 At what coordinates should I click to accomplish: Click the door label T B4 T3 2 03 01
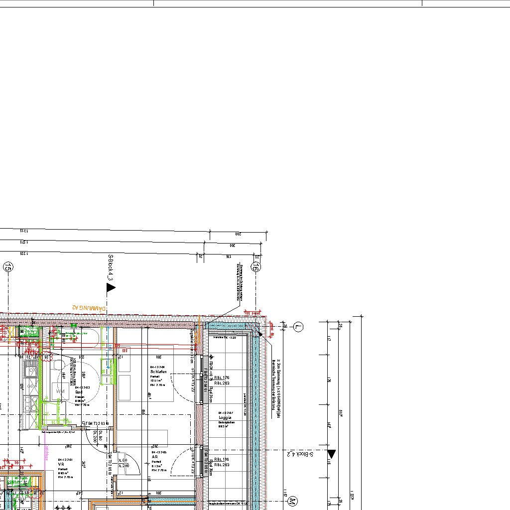(x=97, y=423)
